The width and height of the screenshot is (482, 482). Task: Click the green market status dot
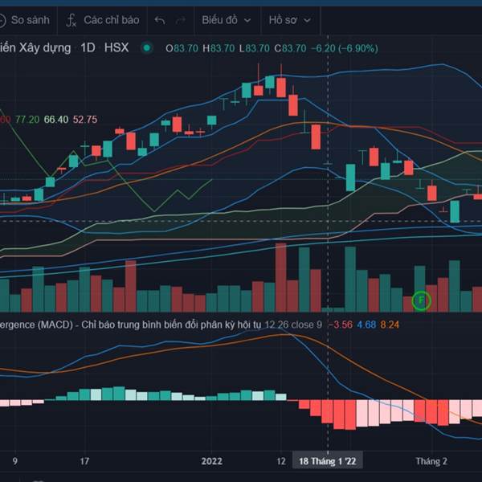(147, 48)
